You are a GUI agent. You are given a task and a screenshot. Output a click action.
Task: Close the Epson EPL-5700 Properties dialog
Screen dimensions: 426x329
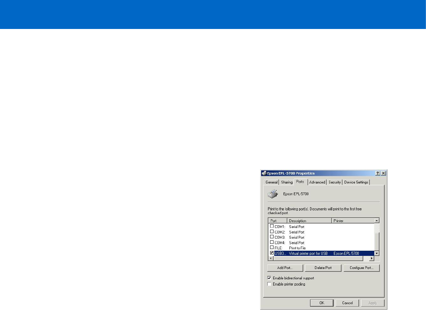(x=383, y=173)
